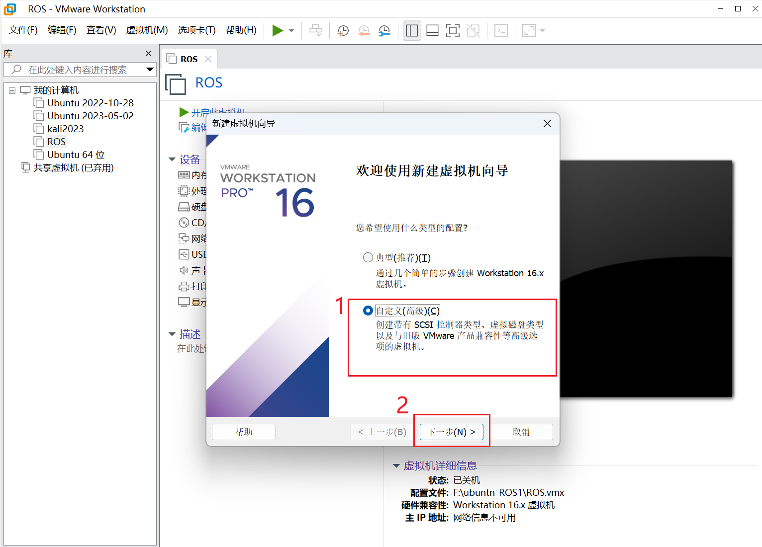762x547 pixels.
Task: Select Ubuntu 64 位 virtual machine
Action: pos(76,155)
